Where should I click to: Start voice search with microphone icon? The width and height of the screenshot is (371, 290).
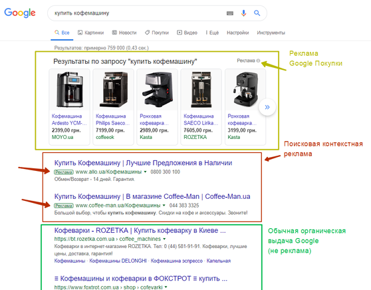pos(243,13)
